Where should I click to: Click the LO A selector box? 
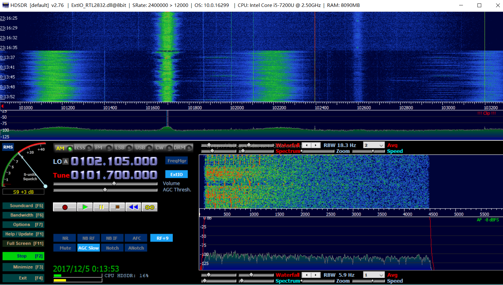pos(66,161)
